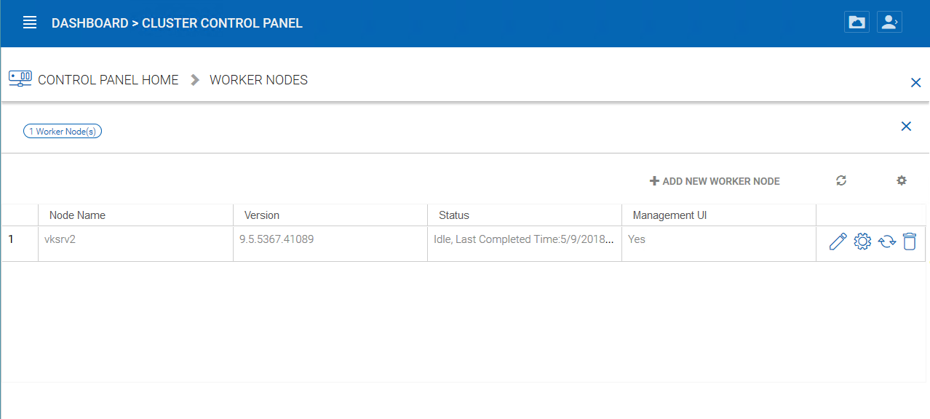This screenshot has width=930, height=419.
Task: Sync vksrv2 with the circular arrows icon
Action: click(886, 242)
